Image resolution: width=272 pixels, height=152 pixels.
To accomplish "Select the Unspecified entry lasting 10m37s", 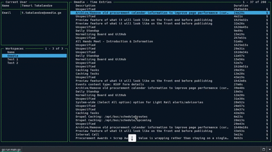I will [x=170, y=109].
